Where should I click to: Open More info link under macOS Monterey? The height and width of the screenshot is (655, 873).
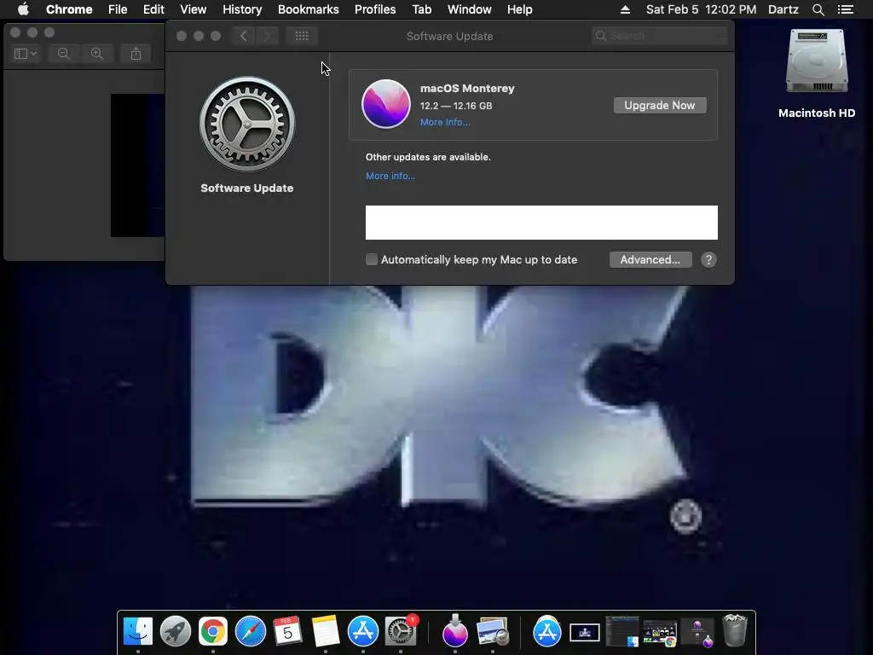coord(445,122)
